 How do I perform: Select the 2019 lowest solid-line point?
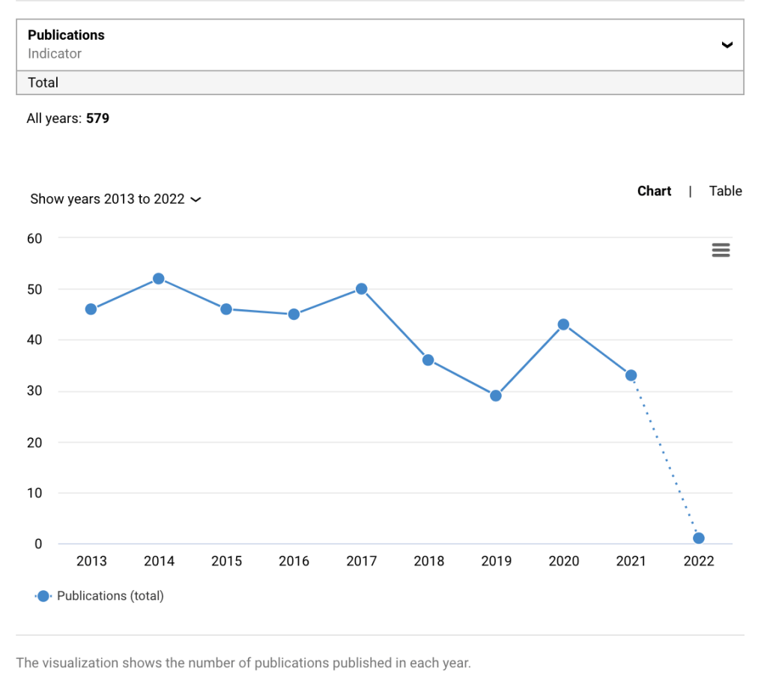pyautogui.click(x=496, y=396)
